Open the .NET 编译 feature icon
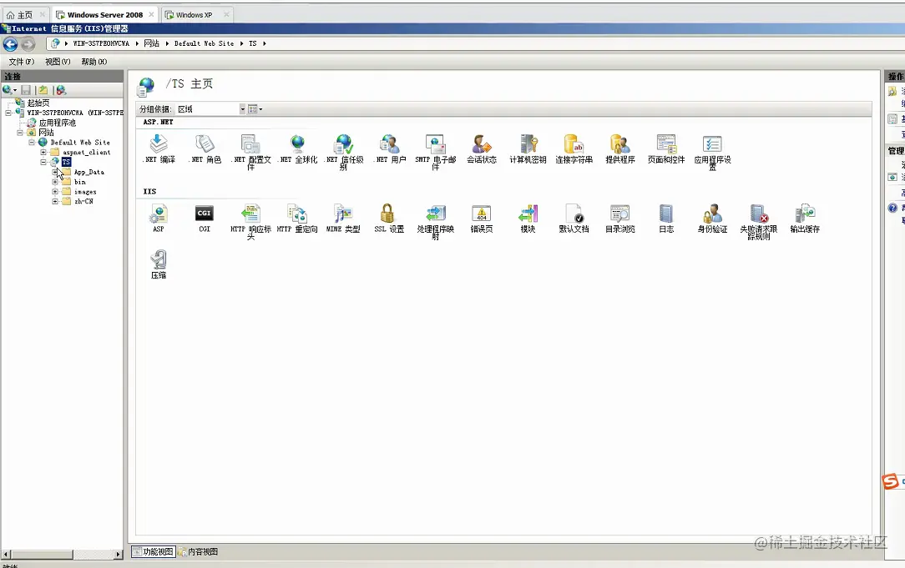 (x=159, y=148)
